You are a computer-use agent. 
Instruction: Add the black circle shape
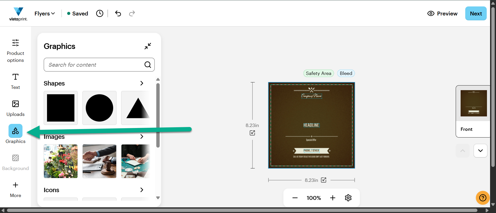(x=99, y=108)
